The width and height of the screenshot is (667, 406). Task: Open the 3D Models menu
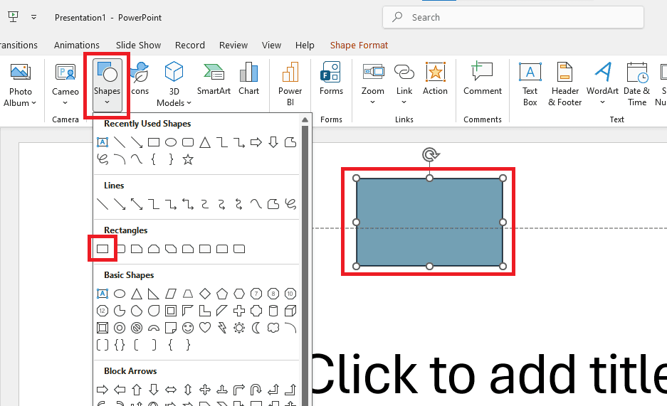click(174, 85)
